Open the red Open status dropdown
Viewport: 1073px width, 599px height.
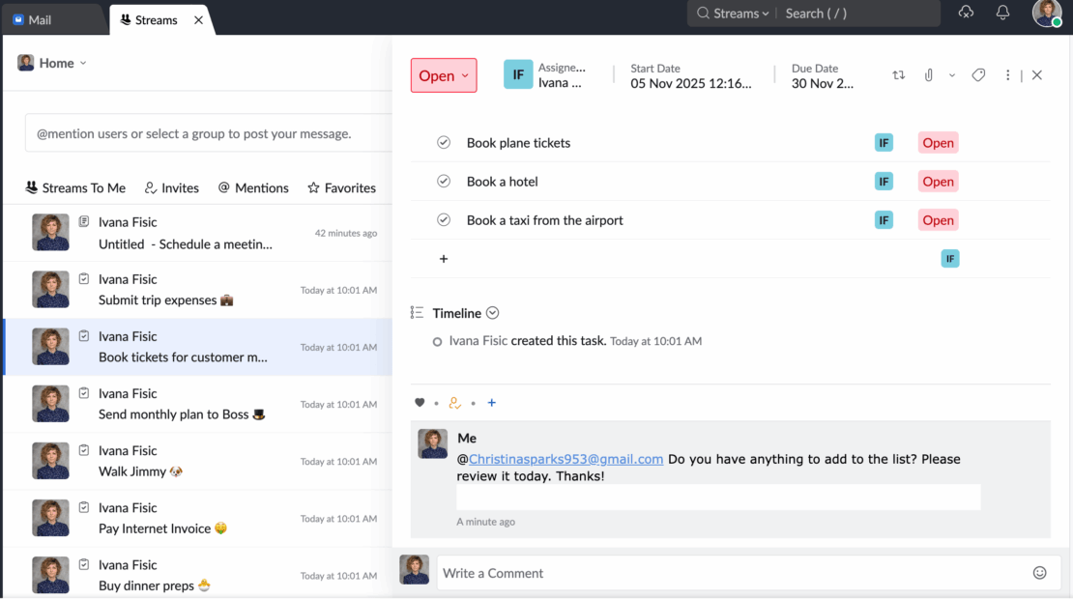[x=444, y=74]
